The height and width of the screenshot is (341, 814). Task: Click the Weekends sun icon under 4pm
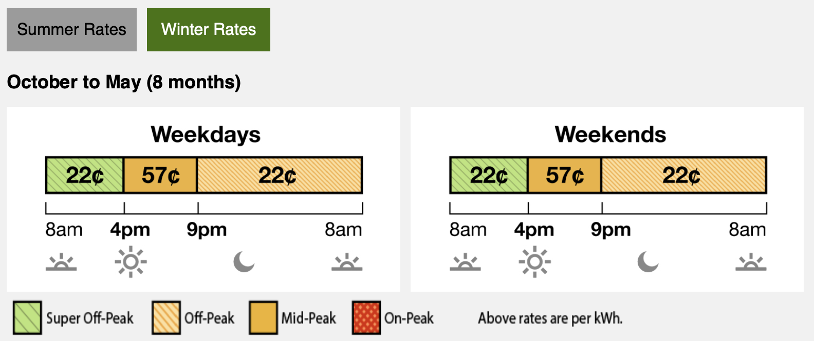point(534,261)
